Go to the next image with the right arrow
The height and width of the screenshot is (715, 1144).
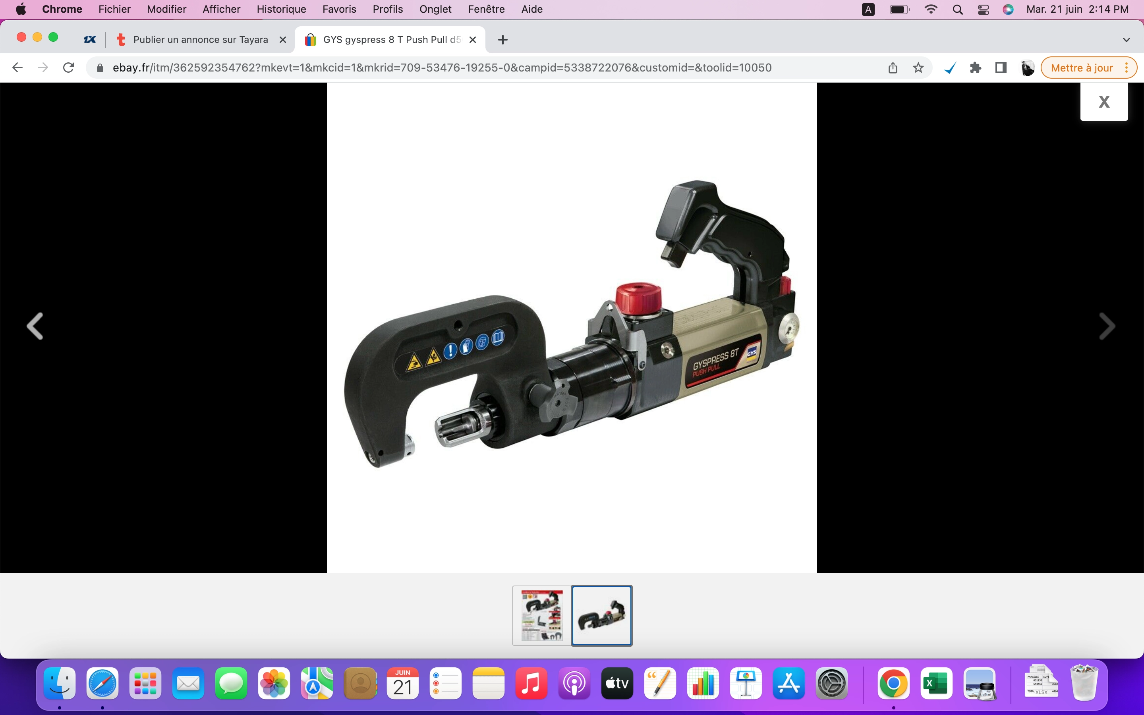pos(1107,326)
